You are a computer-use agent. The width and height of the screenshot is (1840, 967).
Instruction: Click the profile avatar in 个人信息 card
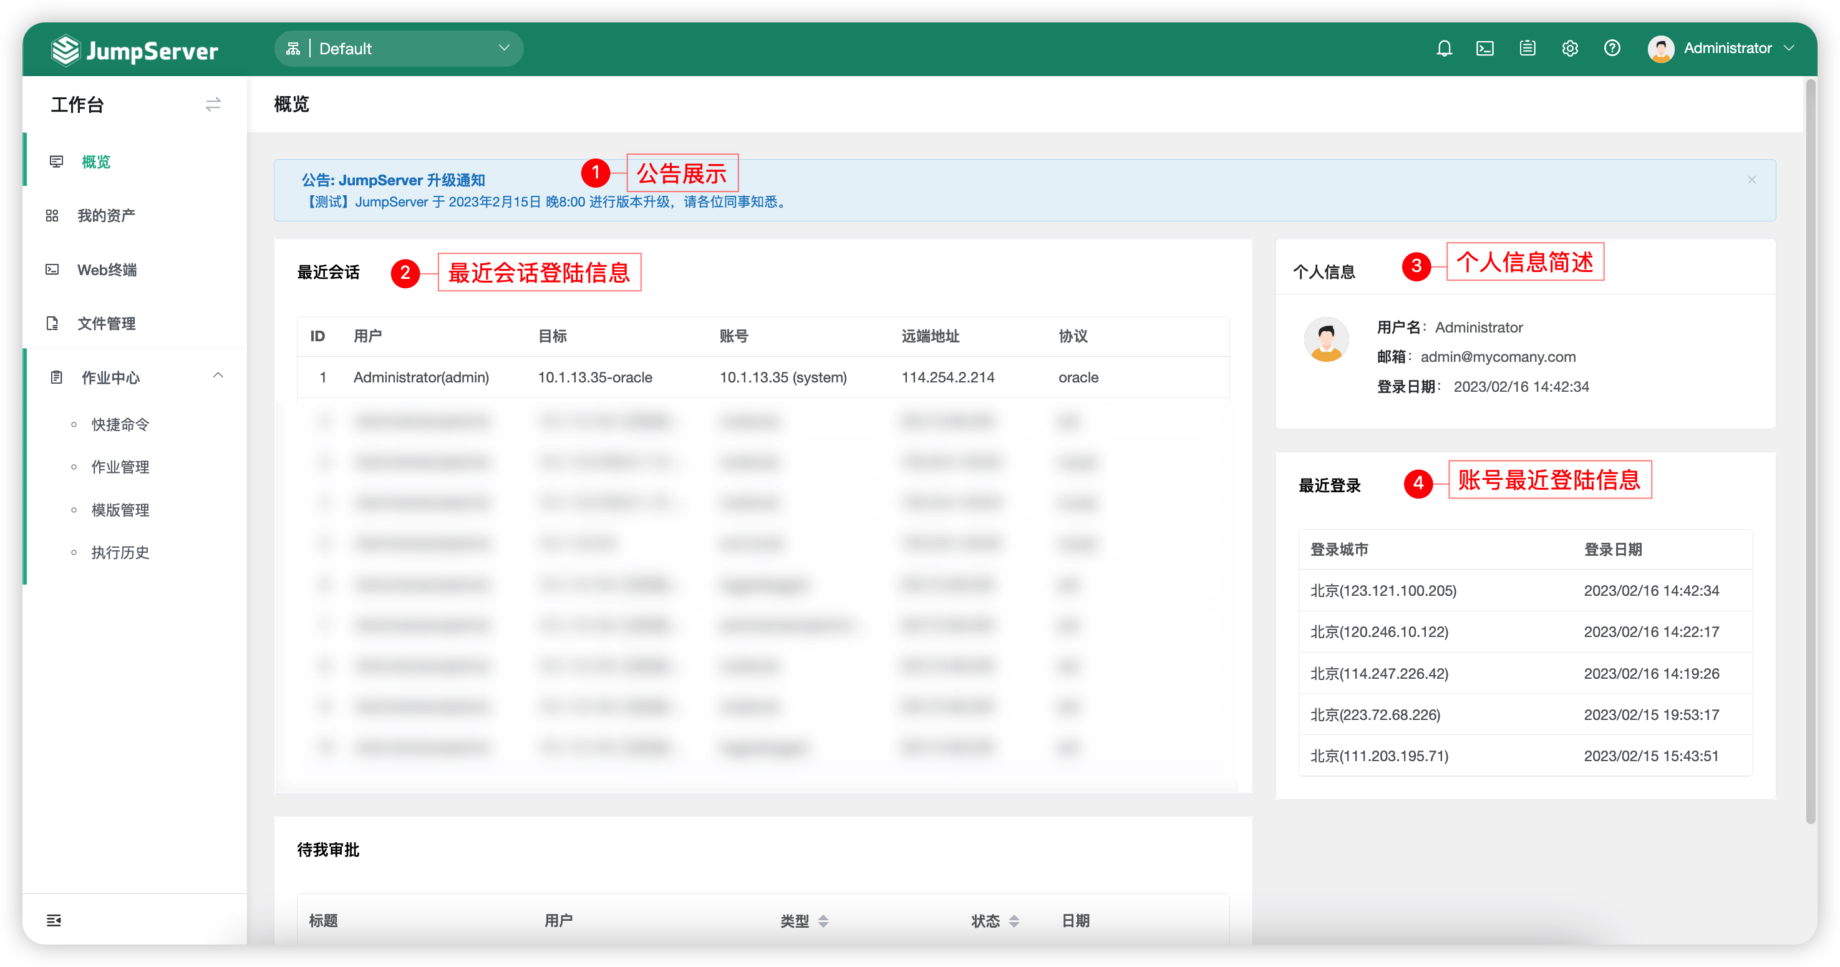coord(1325,339)
